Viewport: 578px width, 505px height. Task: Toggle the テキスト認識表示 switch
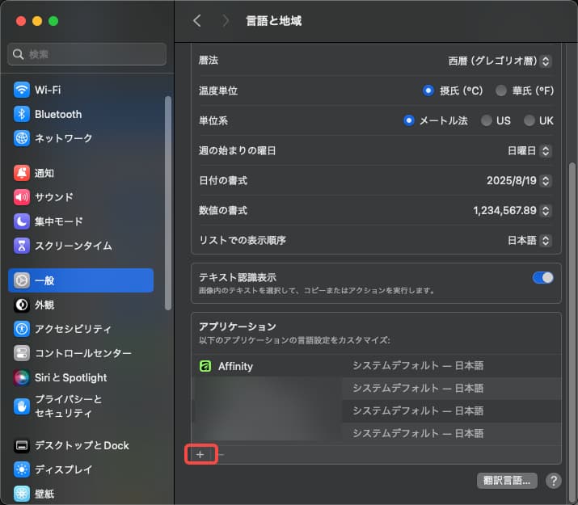pyautogui.click(x=542, y=278)
